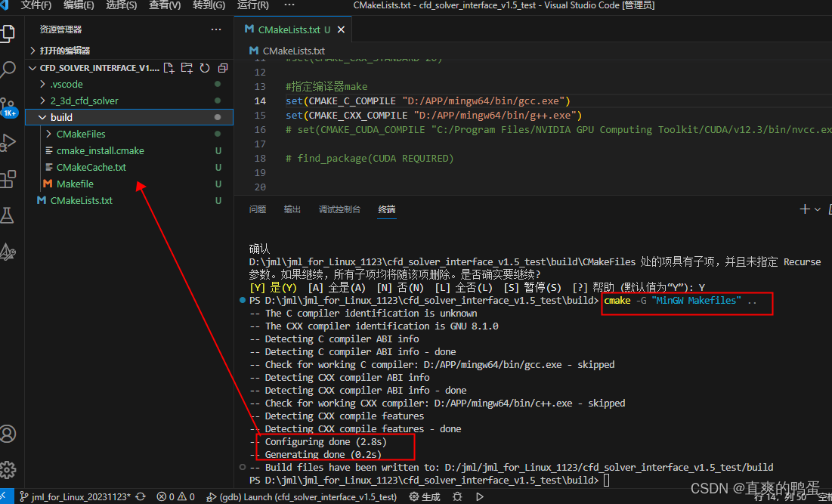This screenshot has width=832, height=504.
Task: Open the Extensions view
Action: pos(10,178)
